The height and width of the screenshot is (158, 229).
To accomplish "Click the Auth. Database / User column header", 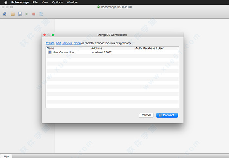I will pos(157,48).
